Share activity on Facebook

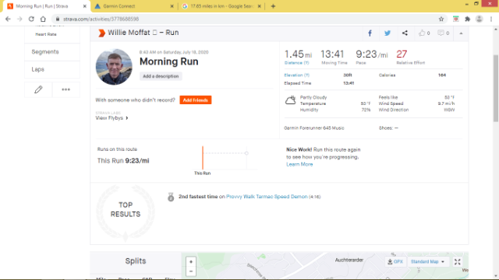[x=370, y=33]
